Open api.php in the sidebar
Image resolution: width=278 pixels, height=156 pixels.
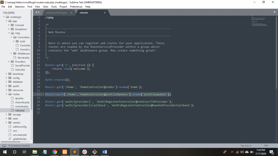tap(19, 98)
